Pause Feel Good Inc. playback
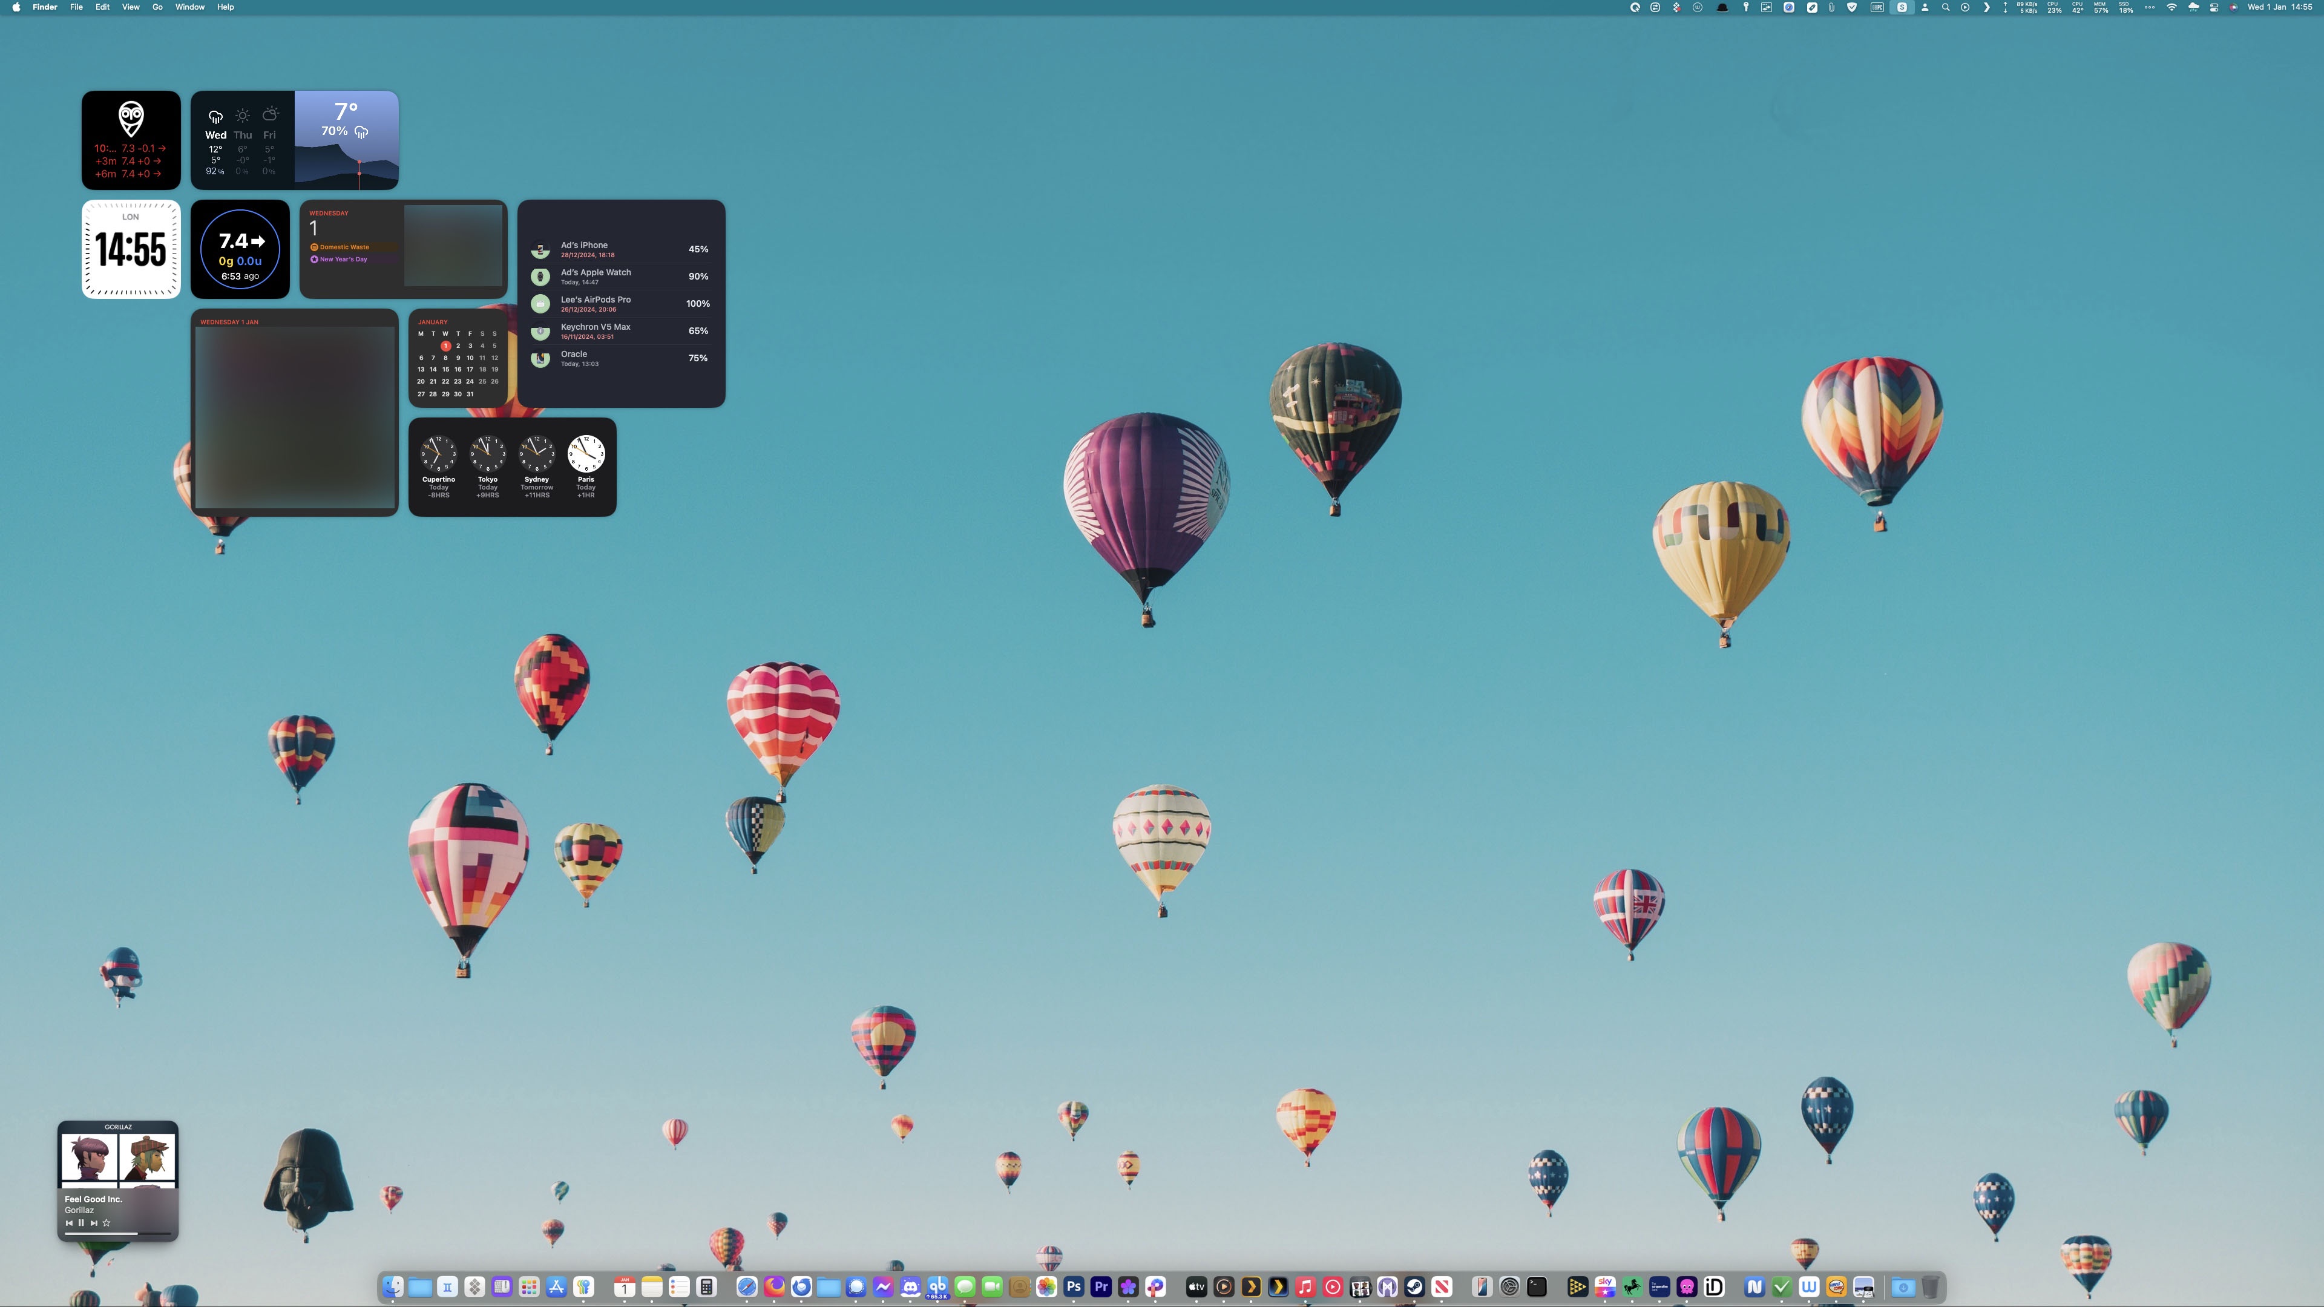 pyautogui.click(x=81, y=1223)
